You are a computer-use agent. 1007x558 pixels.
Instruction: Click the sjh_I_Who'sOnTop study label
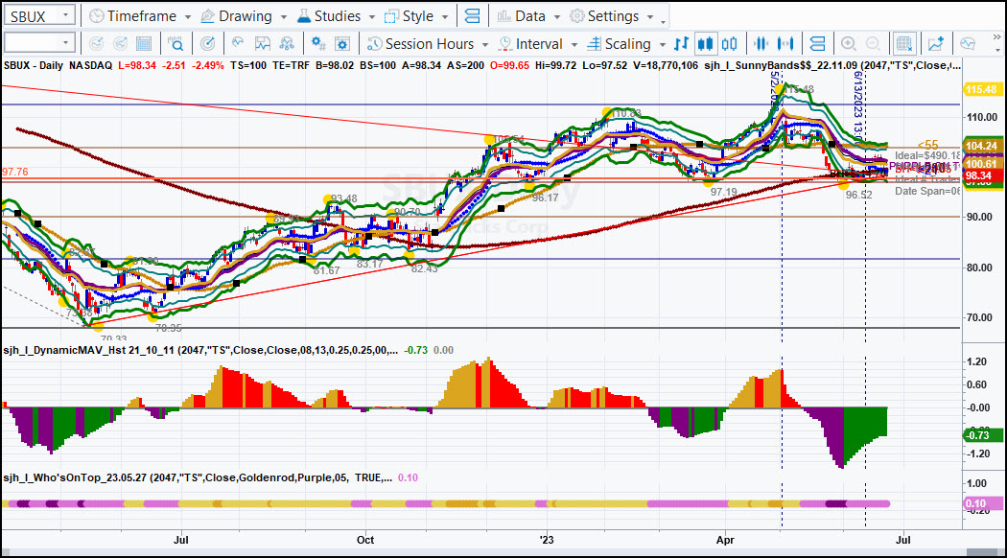pos(198,477)
